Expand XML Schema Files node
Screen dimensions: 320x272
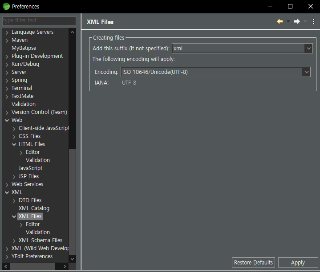[x=14, y=241]
